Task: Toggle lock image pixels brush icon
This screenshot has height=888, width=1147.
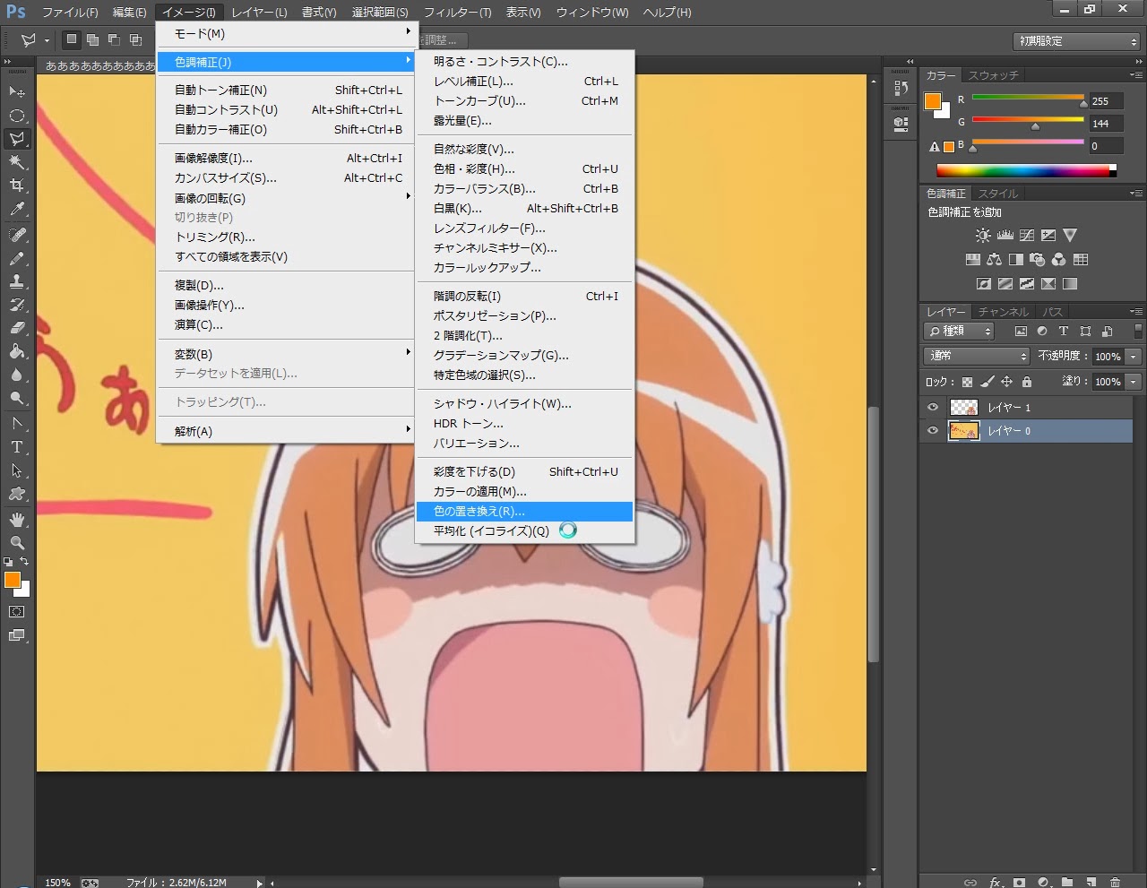Action: click(987, 382)
